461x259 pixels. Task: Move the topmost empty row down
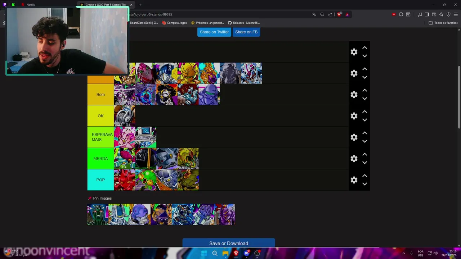pos(364,56)
